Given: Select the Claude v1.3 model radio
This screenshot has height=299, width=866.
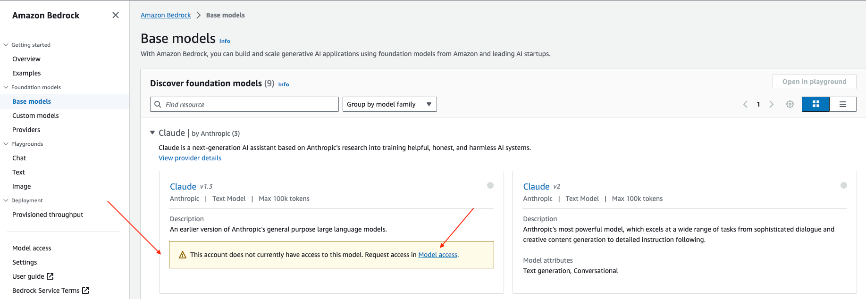Looking at the screenshot, I should click(490, 185).
